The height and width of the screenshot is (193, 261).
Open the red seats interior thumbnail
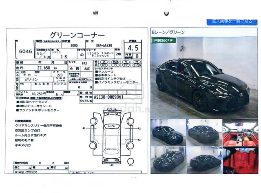(240, 160)
